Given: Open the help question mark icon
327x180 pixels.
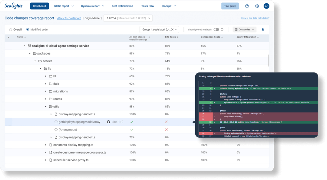Looking at the screenshot, I should click(247, 6).
